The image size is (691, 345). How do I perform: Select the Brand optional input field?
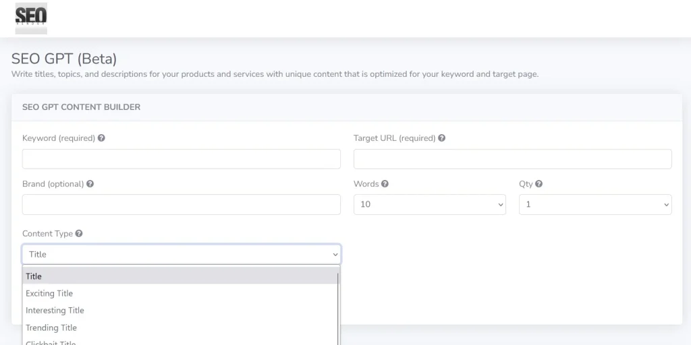[x=181, y=205]
